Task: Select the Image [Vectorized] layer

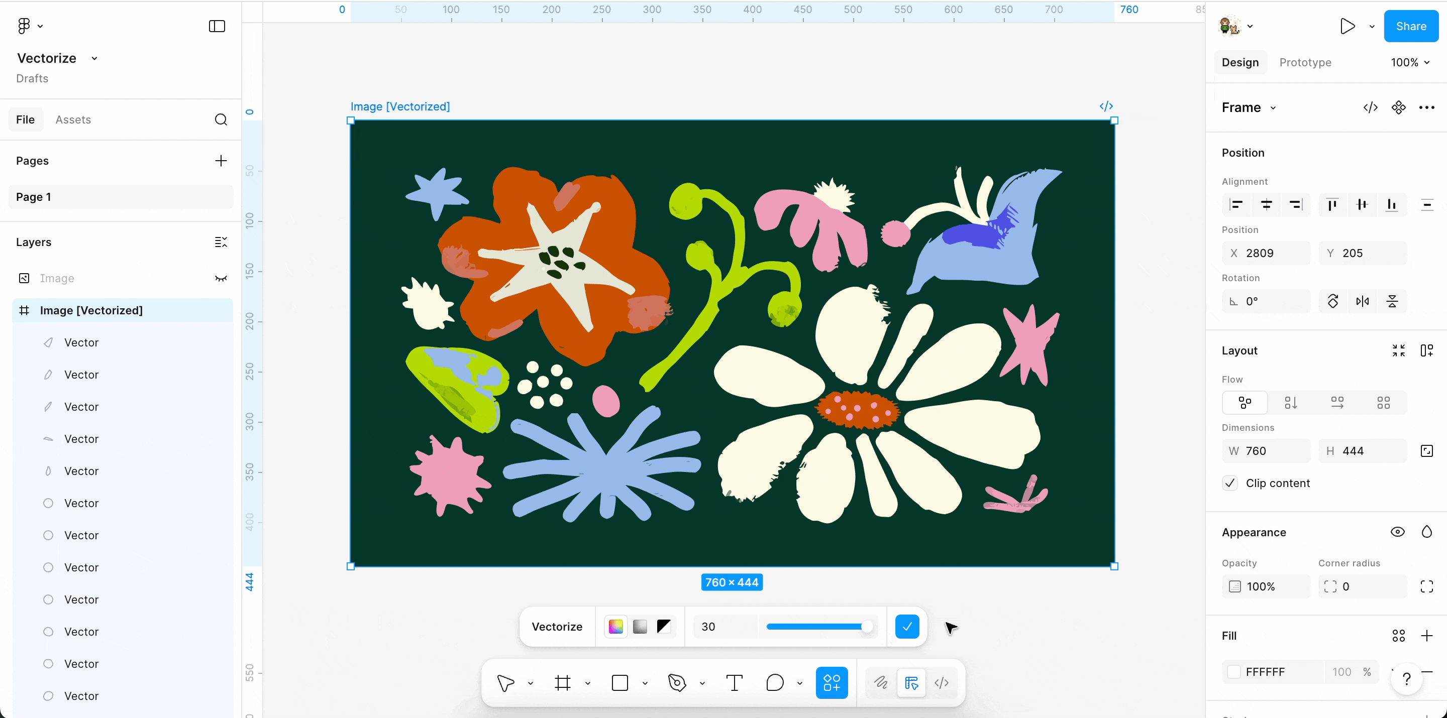Action: coord(91,310)
